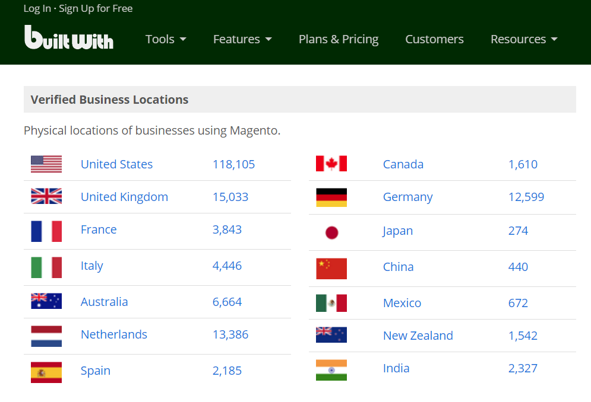The width and height of the screenshot is (591, 402).
Task: Go to Plans & Pricing page
Action: pos(339,39)
